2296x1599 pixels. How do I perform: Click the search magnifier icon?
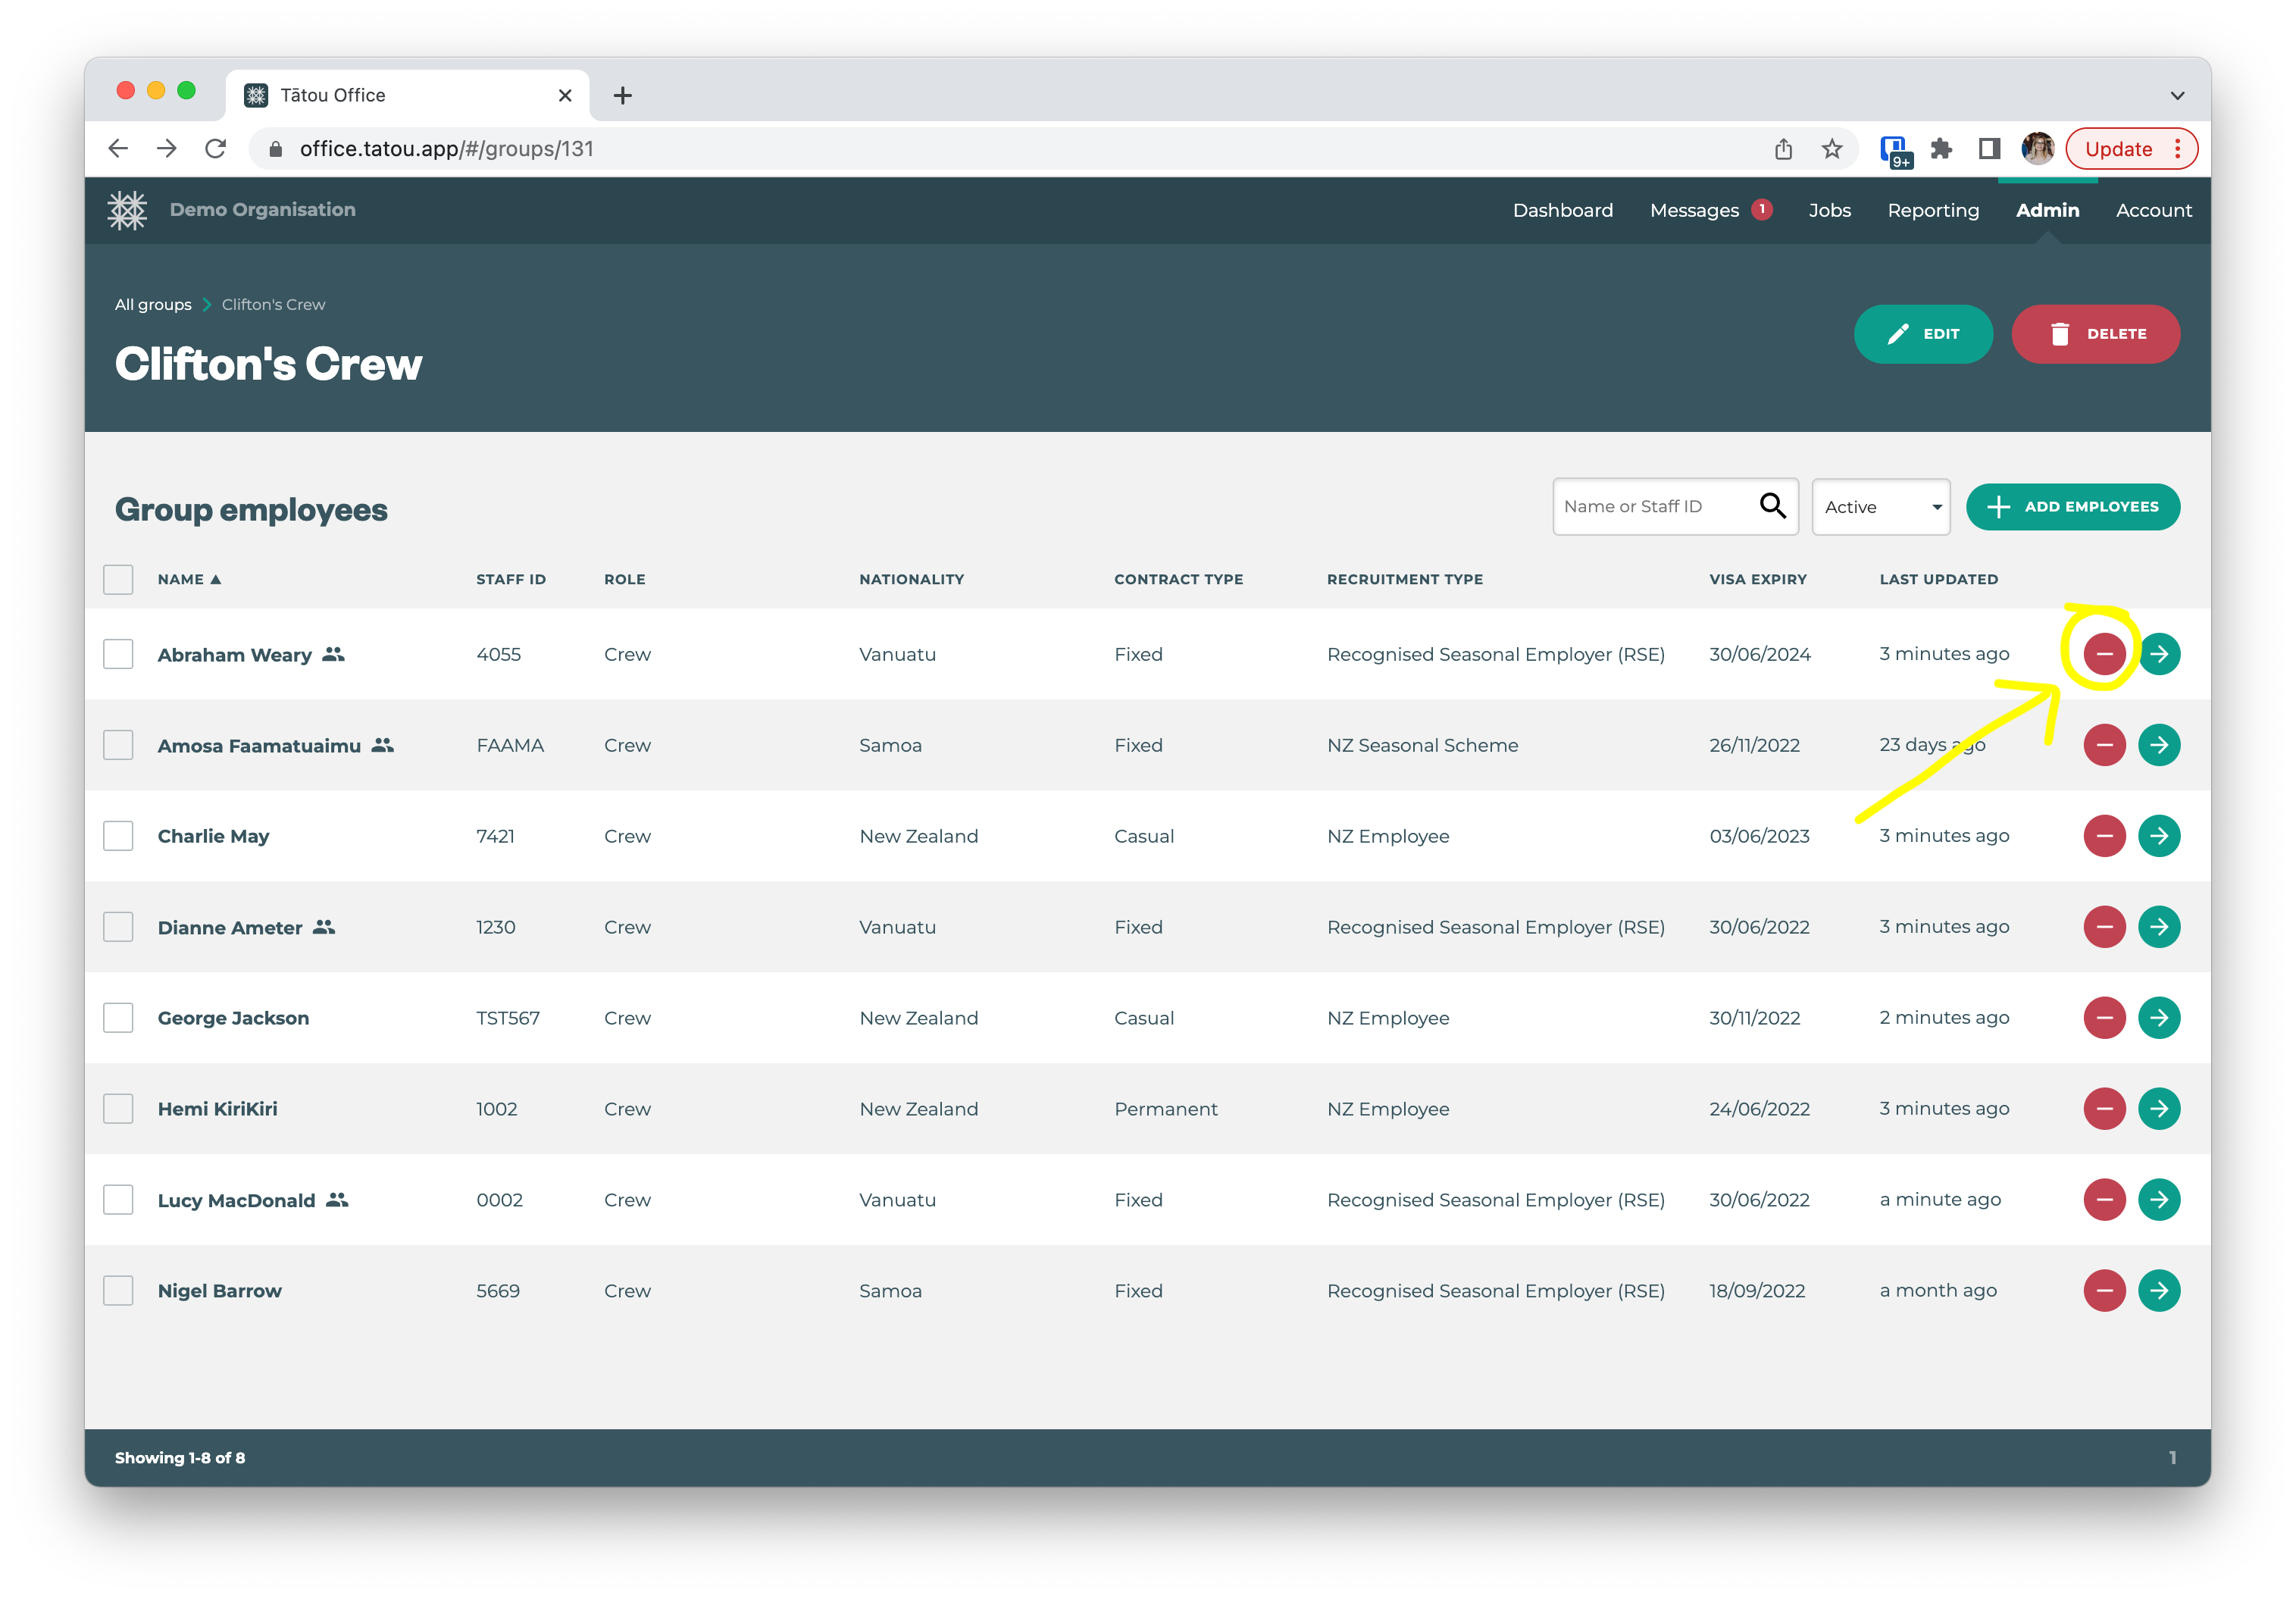tap(1771, 506)
